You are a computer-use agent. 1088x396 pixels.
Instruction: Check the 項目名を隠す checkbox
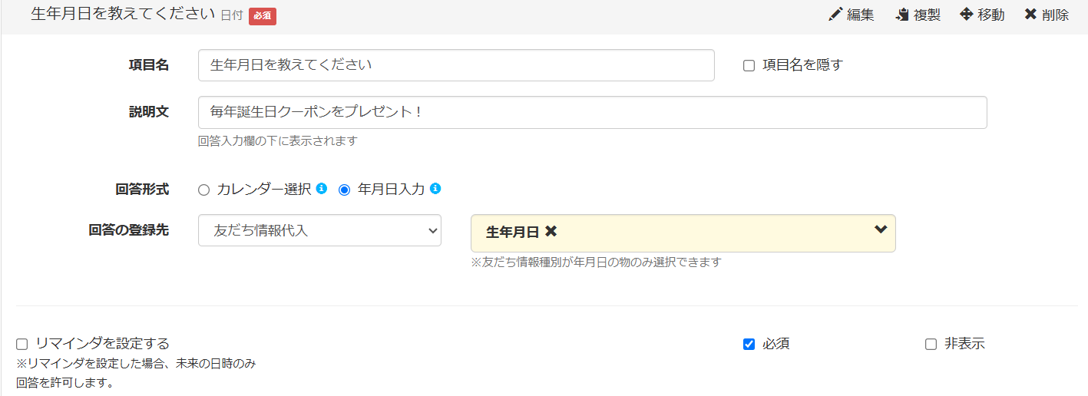tap(749, 66)
